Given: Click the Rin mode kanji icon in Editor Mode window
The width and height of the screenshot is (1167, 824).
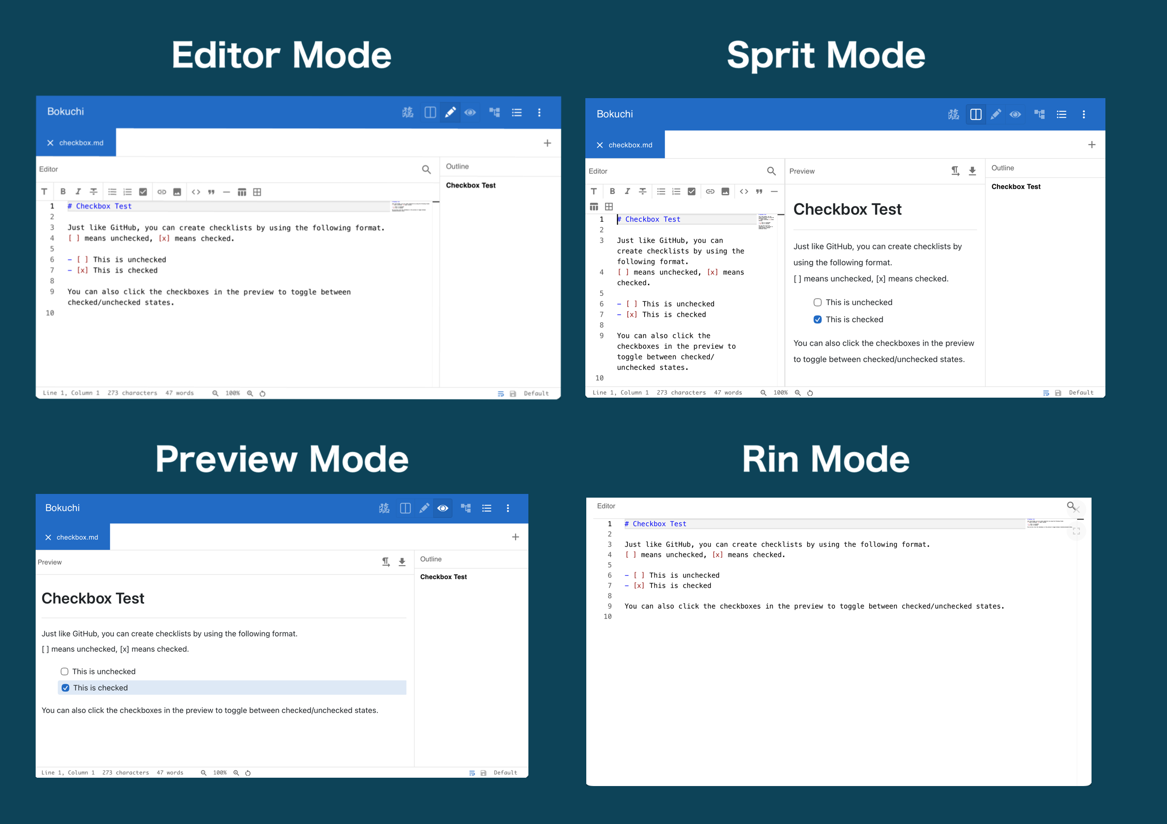Looking at the screenshot, I should coord(408,112).
